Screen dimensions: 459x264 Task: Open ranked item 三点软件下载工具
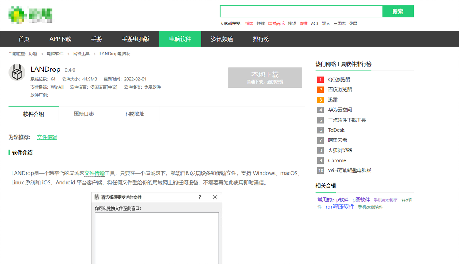click(x=347, y=120)
